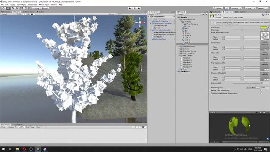
Task: Expand the Standard Assets folder
Action: coord(179,51)
